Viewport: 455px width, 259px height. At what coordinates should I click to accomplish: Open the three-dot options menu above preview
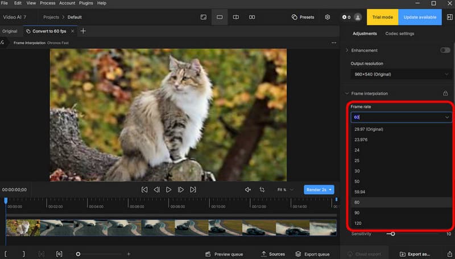pos(334,43)
